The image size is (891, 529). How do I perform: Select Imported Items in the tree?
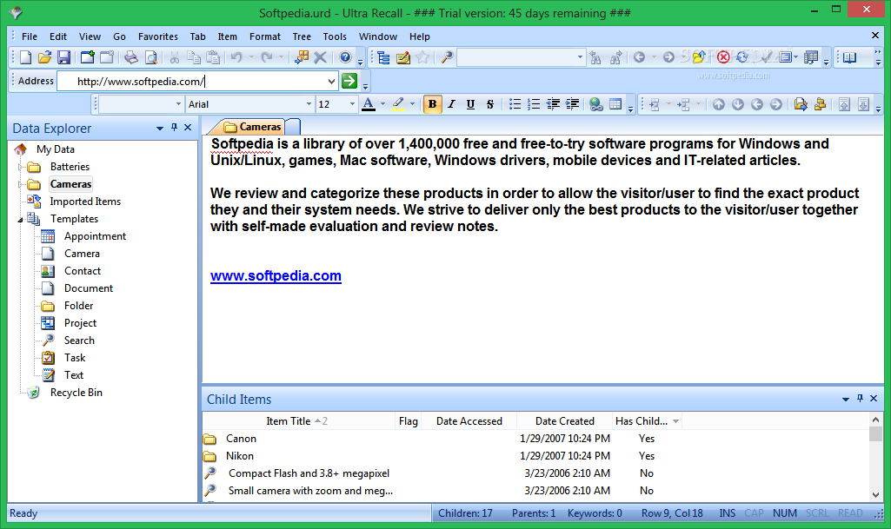pyautogui.click(x=85, y=202)
